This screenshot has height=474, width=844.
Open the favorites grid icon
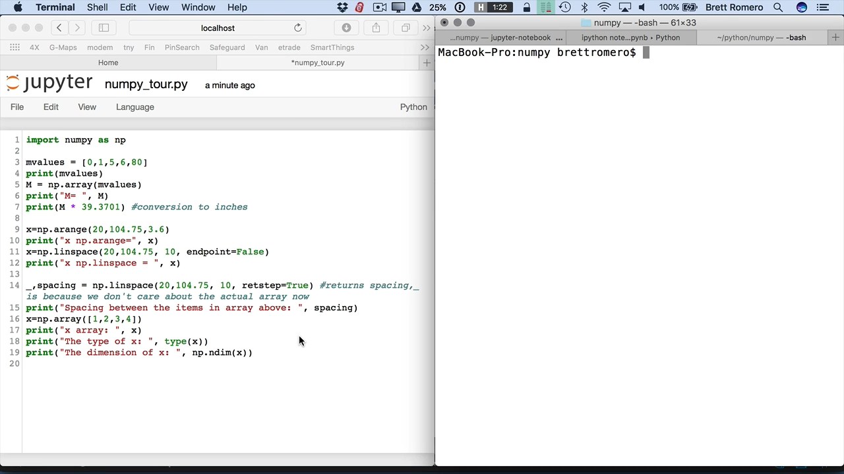pos(15,47)
